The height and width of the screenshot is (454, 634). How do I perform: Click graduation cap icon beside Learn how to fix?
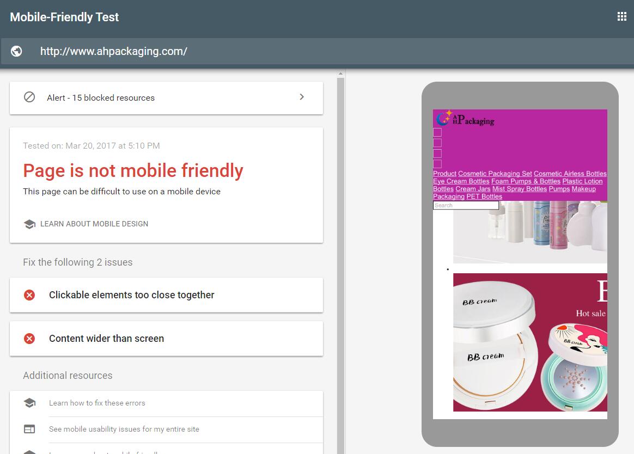(x=29, y=403)
